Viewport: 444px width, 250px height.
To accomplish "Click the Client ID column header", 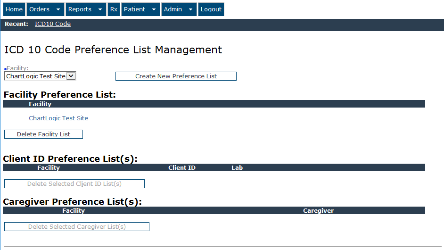I will [x=182, y=167].
